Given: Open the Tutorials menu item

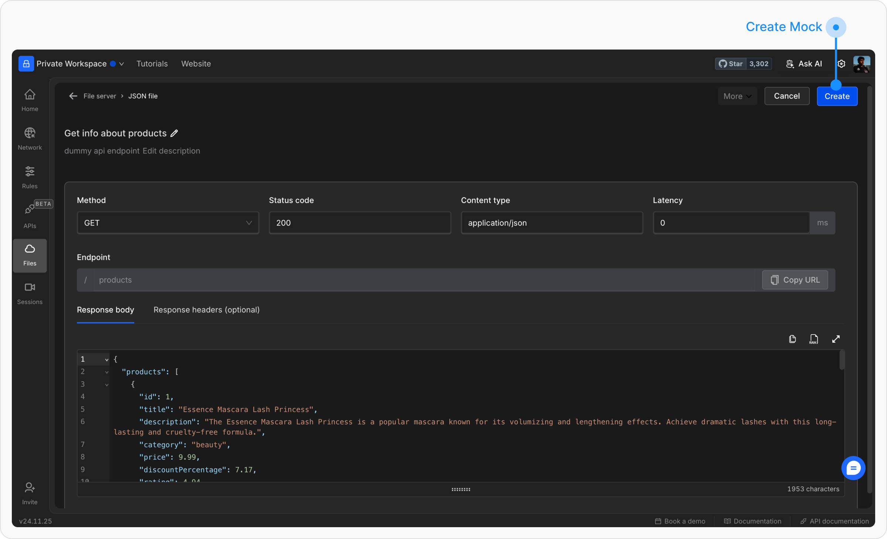Looking at the screenshot, I should 152,64.
